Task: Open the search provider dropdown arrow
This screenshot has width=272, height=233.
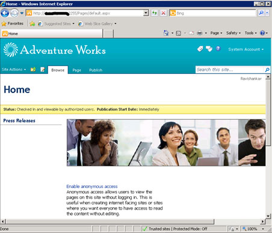Action: 267,13
